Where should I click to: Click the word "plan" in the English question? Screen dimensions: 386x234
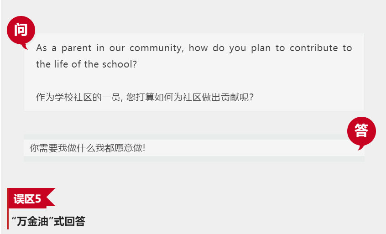tap(261, 48)
